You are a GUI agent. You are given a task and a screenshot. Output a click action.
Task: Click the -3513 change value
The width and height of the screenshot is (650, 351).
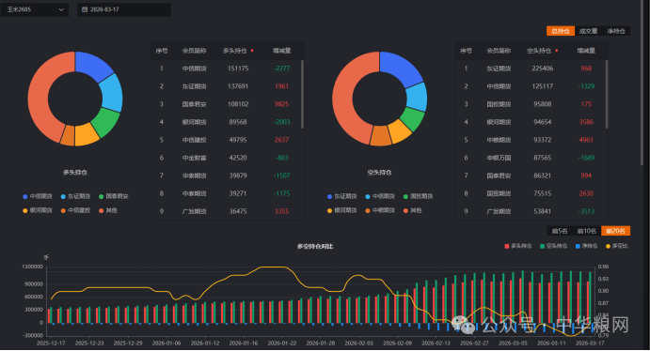(586, 211)
